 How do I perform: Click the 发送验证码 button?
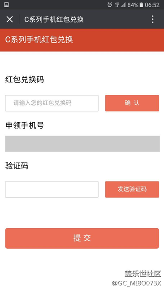point(132,190)
